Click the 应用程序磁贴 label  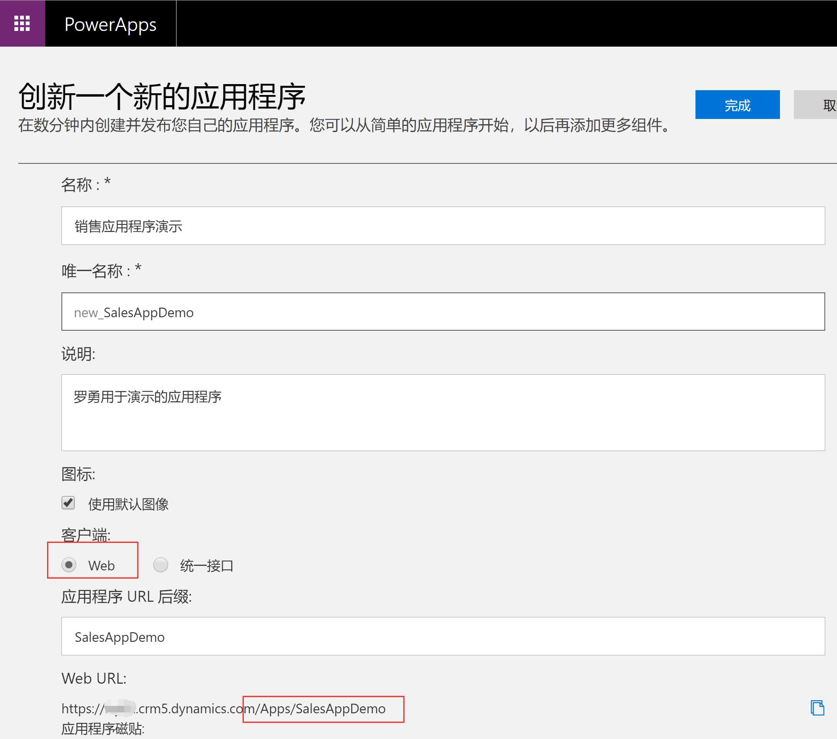pyautogui.click(x=103, y=729)
